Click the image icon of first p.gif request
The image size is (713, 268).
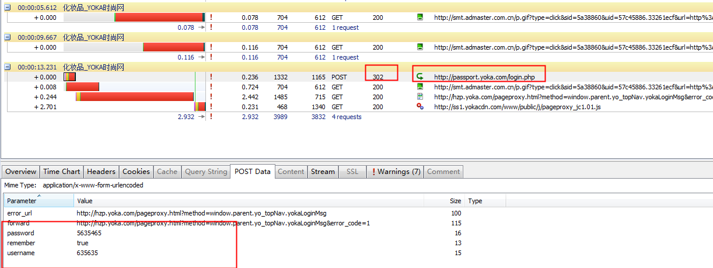click(x=420, y=18)
